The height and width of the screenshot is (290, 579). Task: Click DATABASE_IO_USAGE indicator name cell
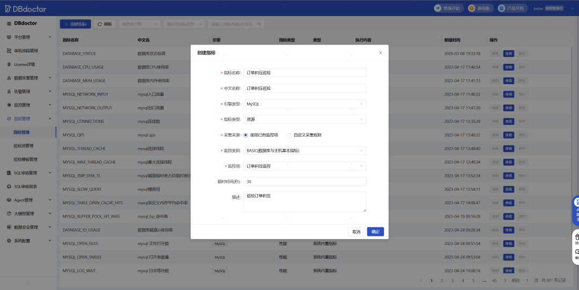[x=81, y=230]
